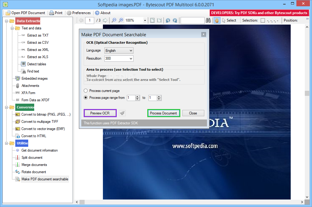The height and width of the screenshot is (207, 312).
Task: Click the page range from field
Action: 131,98
